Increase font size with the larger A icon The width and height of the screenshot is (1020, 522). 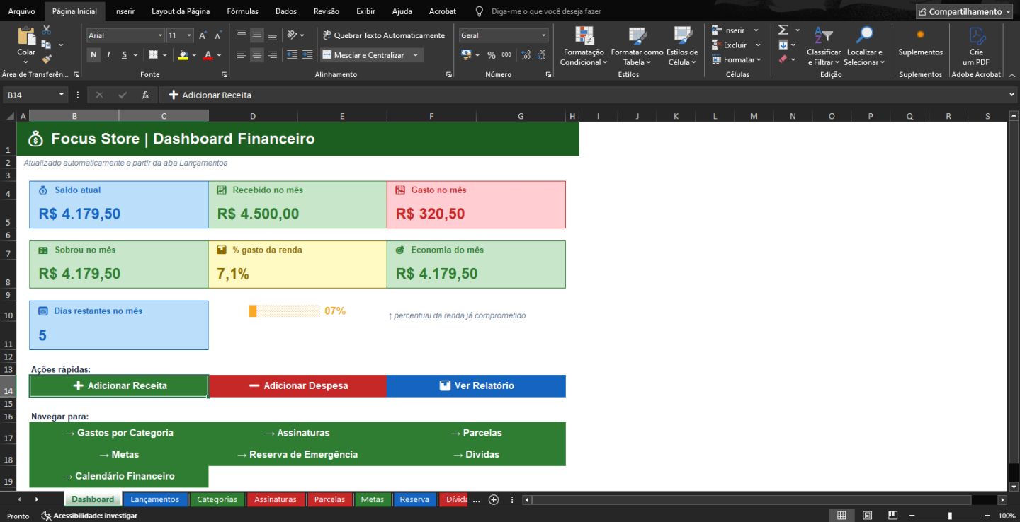203,35
